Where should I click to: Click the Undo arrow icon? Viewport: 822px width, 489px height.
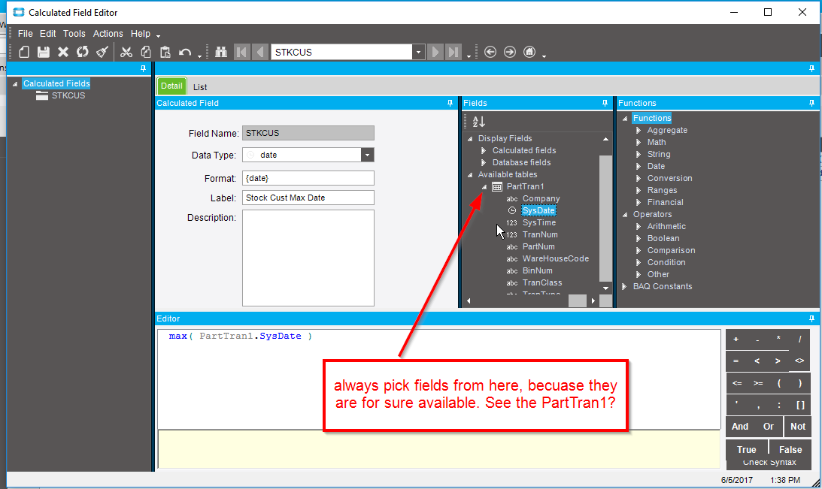[184, 52]
